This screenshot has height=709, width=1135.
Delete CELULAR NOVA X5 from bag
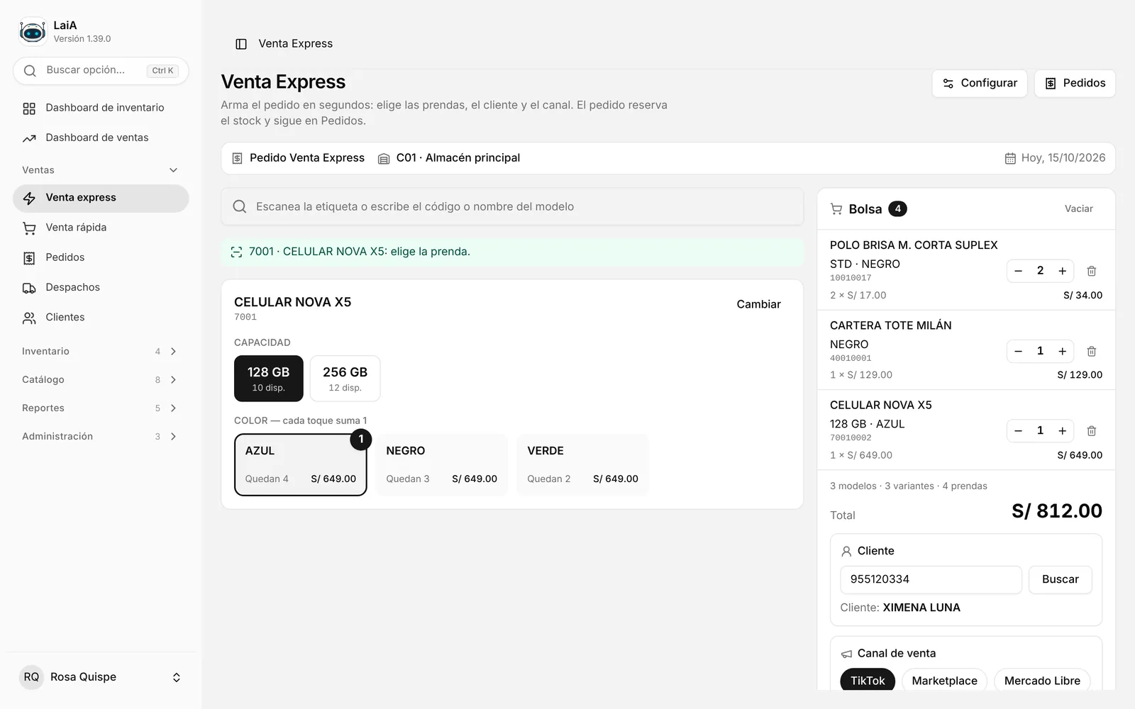[1092, 430]
